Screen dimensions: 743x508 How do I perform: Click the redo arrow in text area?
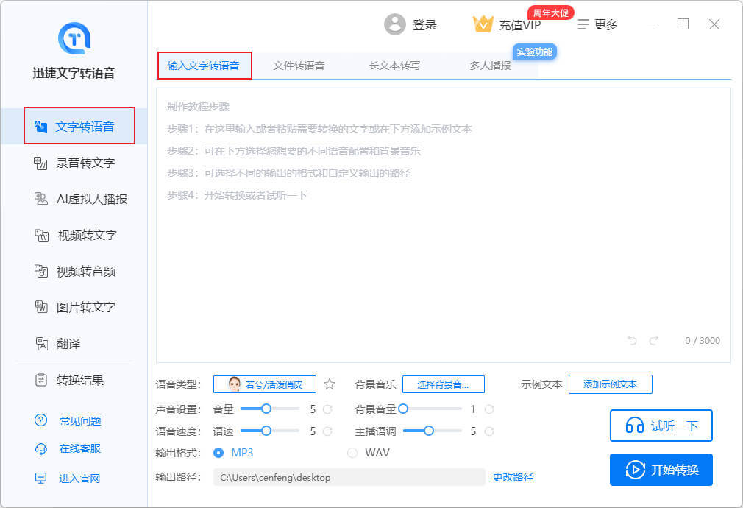click(654, 340)
